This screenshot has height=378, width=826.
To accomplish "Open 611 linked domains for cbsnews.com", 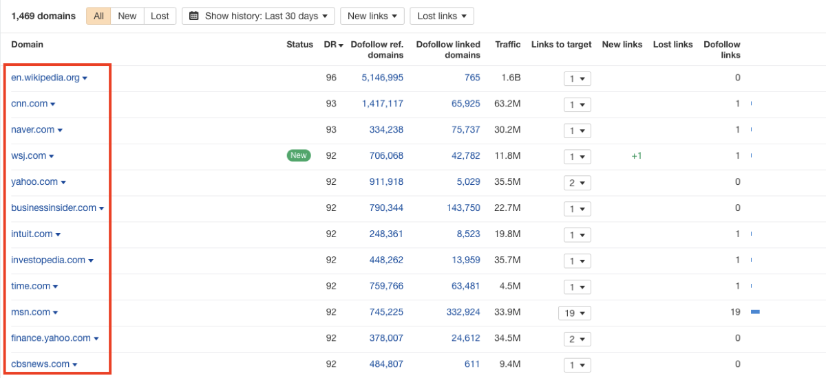I will coord(474,365).
